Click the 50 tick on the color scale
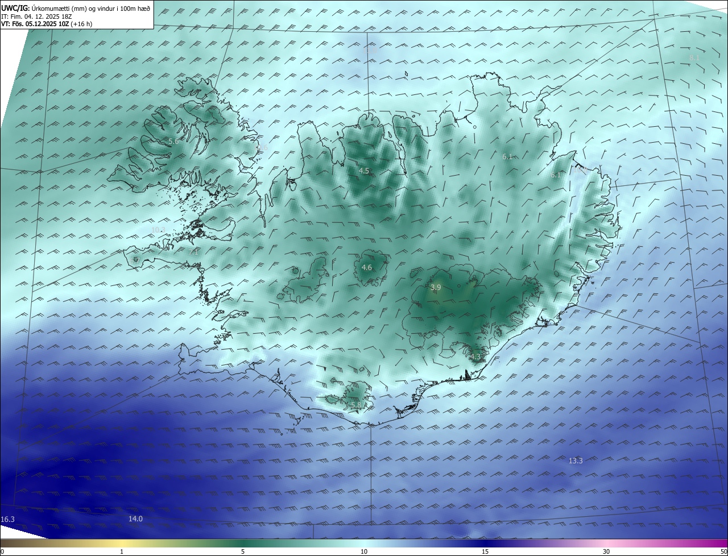The image size is (728, 556). point(723,551)
